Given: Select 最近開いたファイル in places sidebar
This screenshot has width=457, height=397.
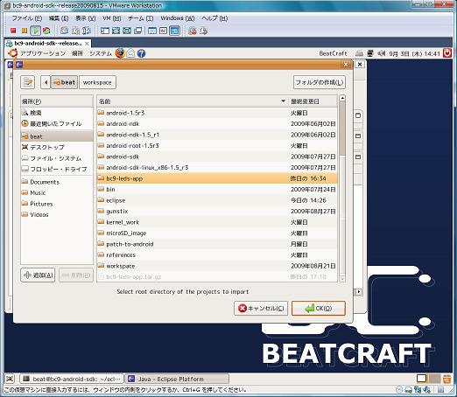Looking at the screenshot, I should (57, 123).
